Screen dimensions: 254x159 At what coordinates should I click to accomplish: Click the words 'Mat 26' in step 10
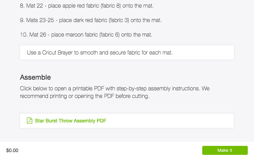coord(38,34)
